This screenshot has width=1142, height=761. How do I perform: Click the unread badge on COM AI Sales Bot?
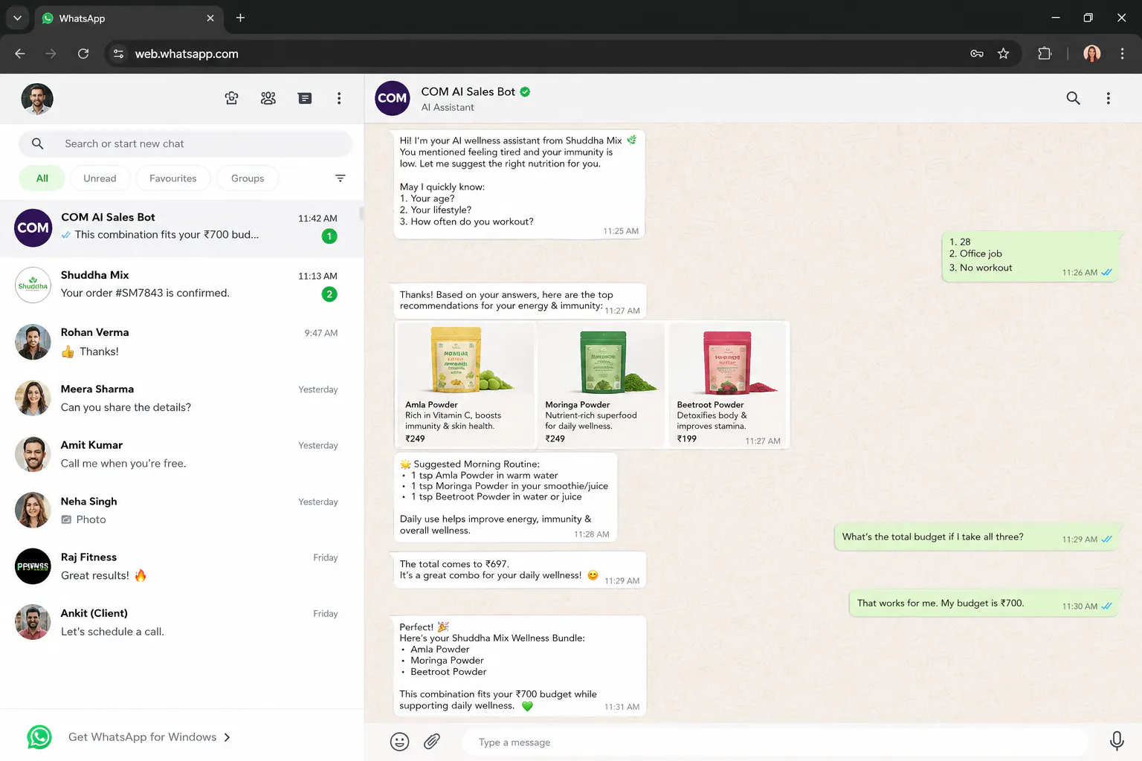coord(329,236)
